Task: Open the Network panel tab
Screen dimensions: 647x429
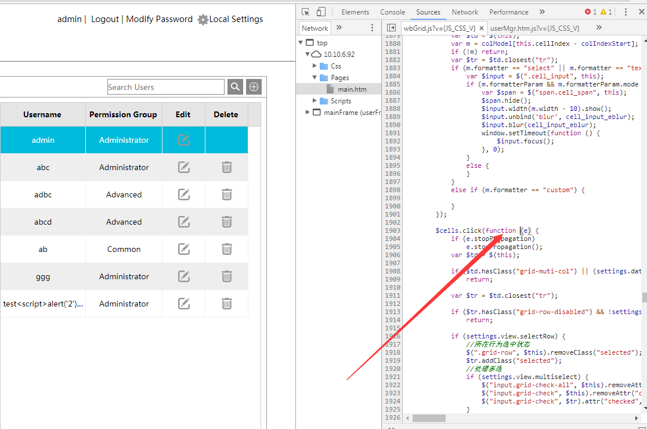Action: [x=465, y=12]
